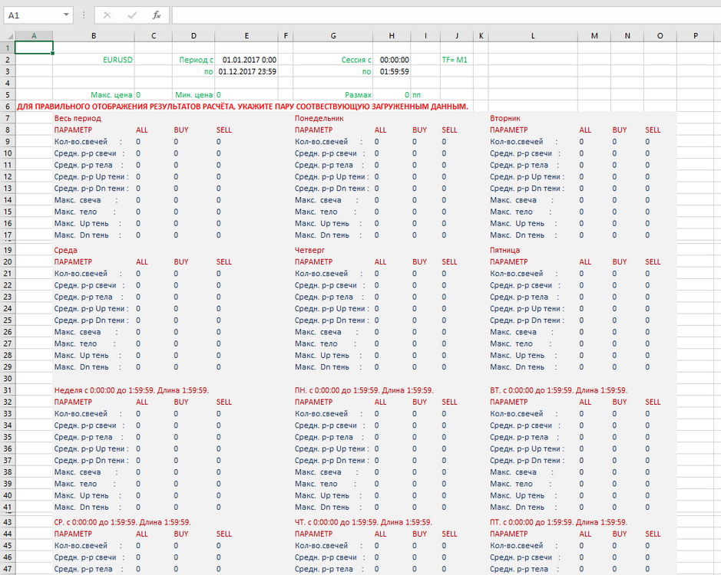The image size is (721, 575).
Task: Select column G header
Action: point(333,36)
